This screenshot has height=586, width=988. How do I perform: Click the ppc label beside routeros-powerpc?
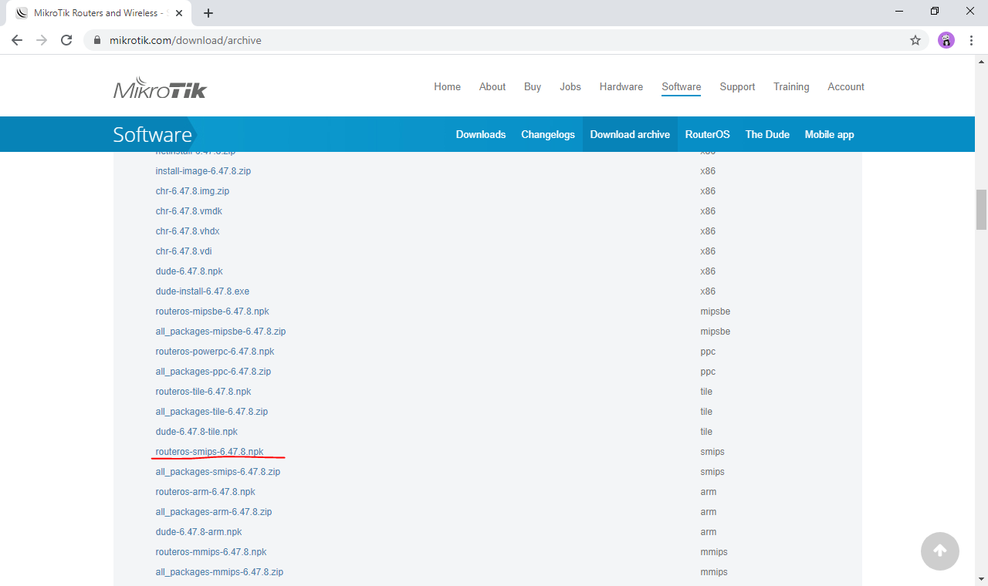(x=708, y=352)
